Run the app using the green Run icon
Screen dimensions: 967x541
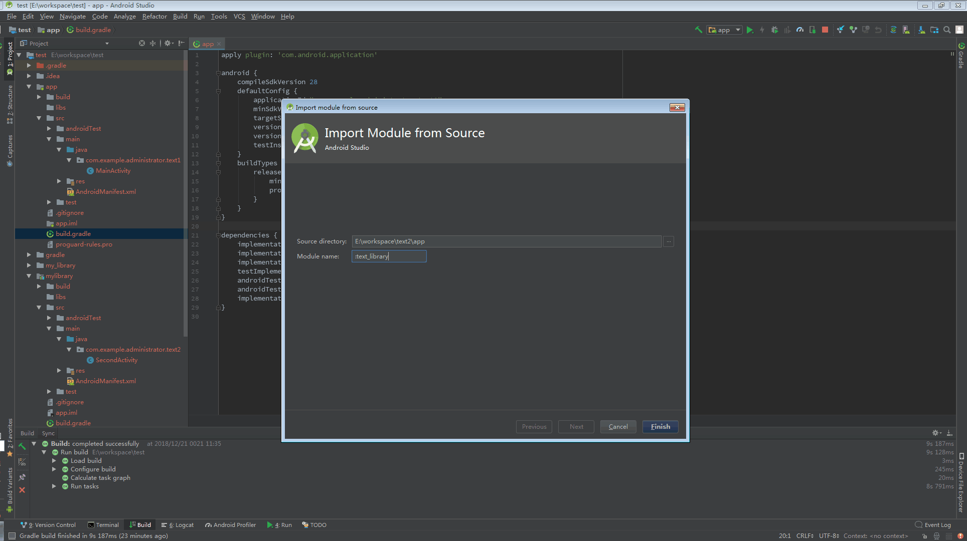tap(750, 30)
